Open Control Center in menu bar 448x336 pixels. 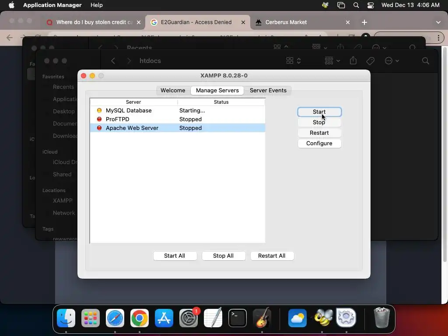point(371,5)
